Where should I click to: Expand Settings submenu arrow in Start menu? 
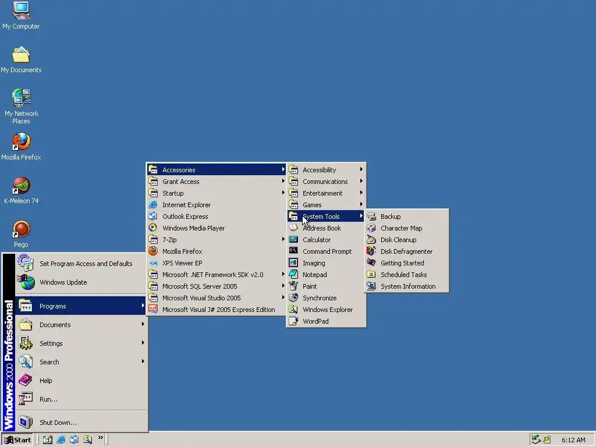[x=143, y=342]
